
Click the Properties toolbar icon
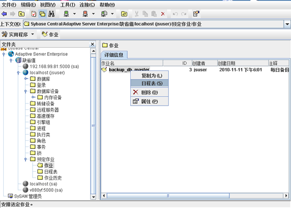[196, 14]
